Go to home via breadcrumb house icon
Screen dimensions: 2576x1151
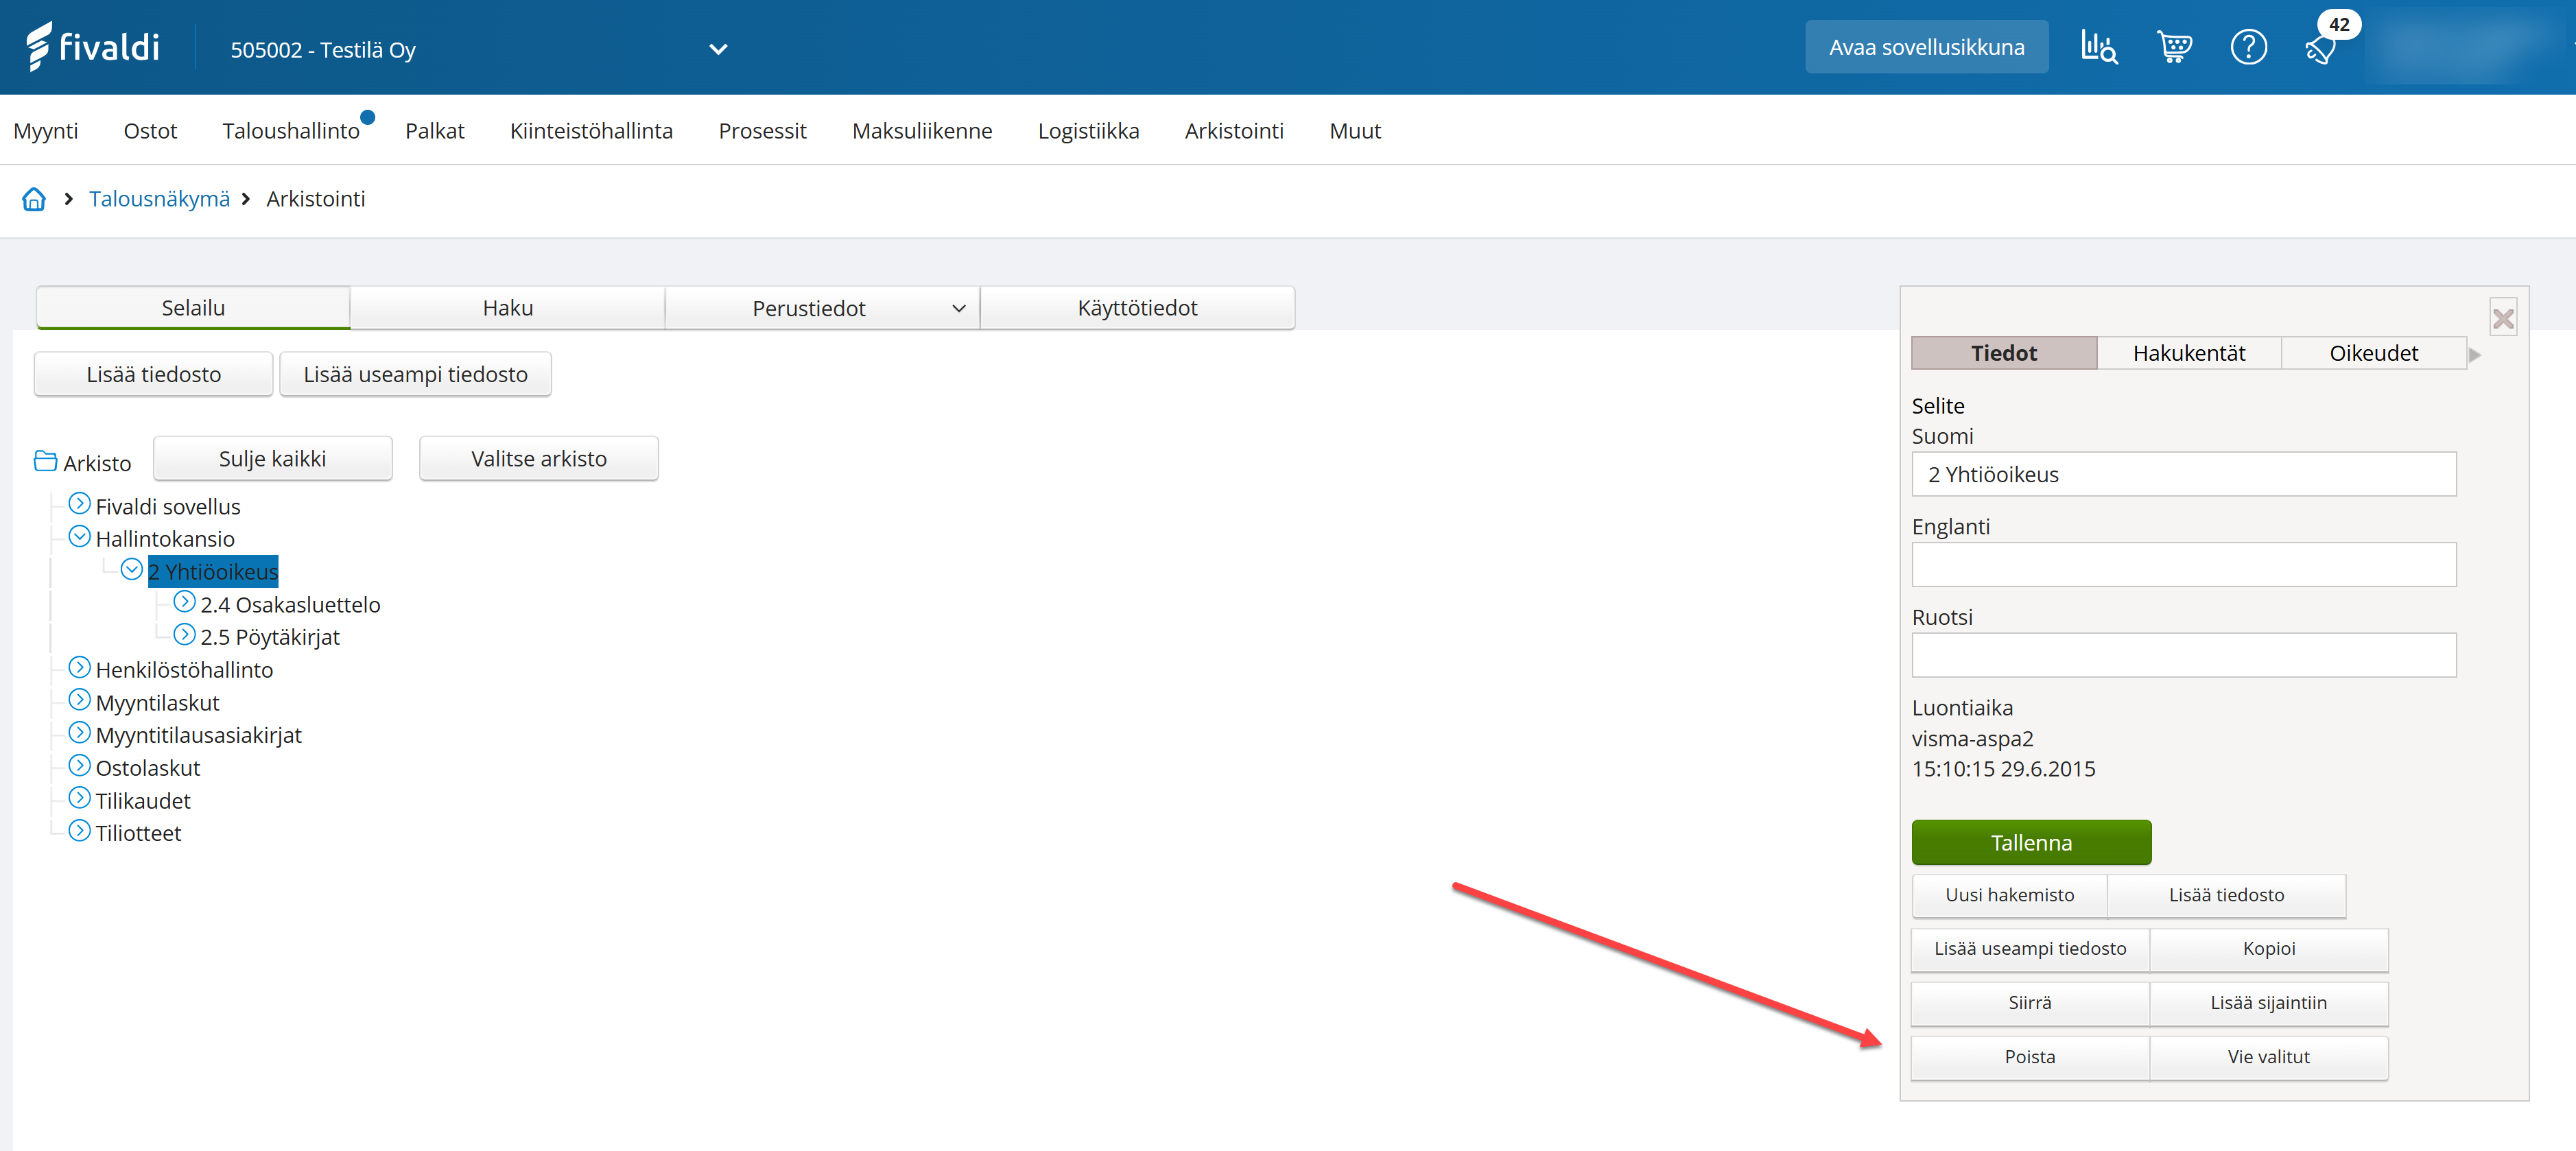click(34, 199)
